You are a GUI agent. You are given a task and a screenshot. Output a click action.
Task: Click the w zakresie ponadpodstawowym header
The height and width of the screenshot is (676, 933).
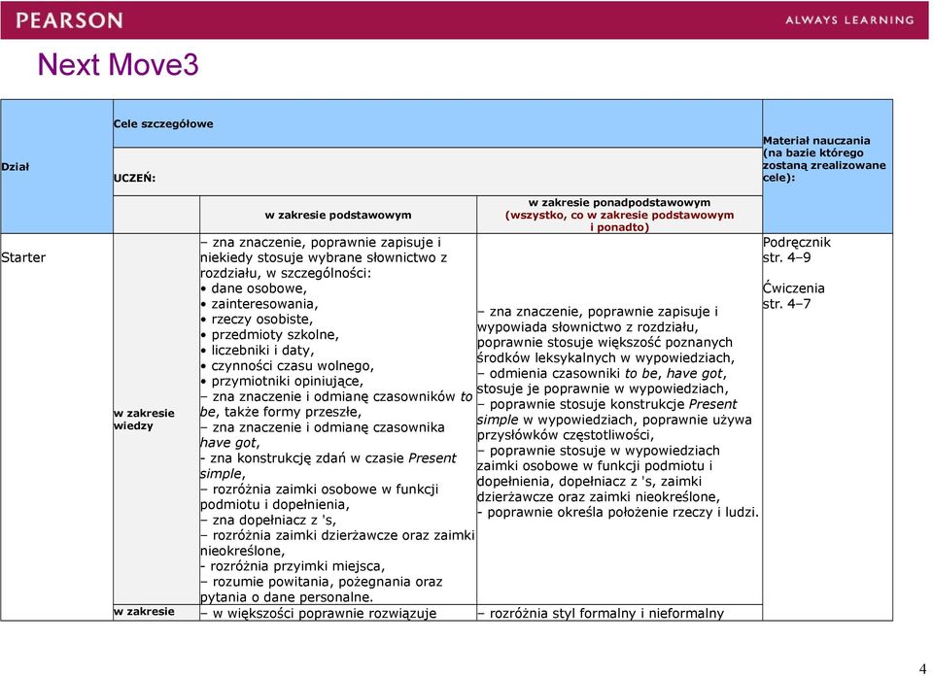pos(619,202)
